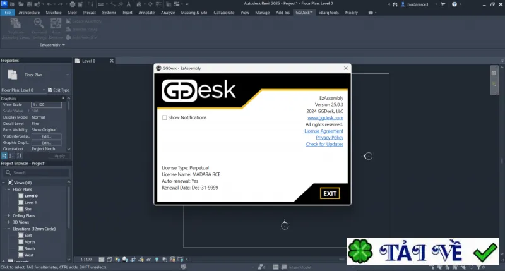Click the Open folder icon in quick access toolbar
This screenshot has width=505, height=271.
21,4
